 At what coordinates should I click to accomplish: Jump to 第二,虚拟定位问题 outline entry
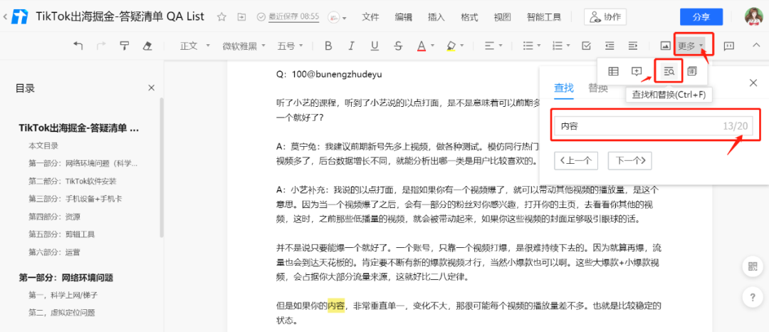click(x=62, y=312)
